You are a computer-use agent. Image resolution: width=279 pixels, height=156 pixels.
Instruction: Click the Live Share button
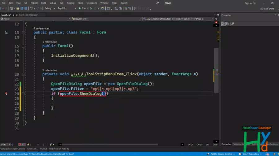coord(267,8)
